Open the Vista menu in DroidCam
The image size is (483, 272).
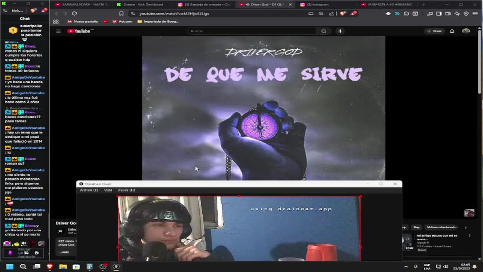[108, 190]
